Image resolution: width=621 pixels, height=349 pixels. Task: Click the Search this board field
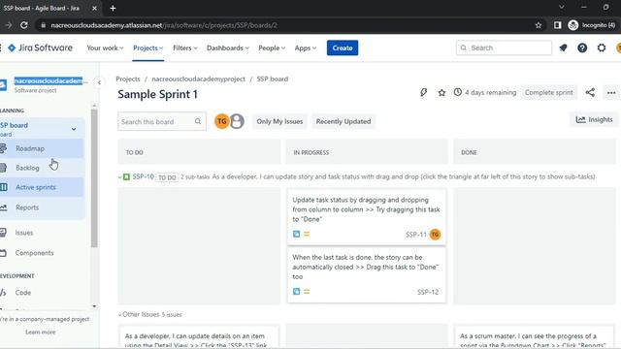(x=162, y=121)
